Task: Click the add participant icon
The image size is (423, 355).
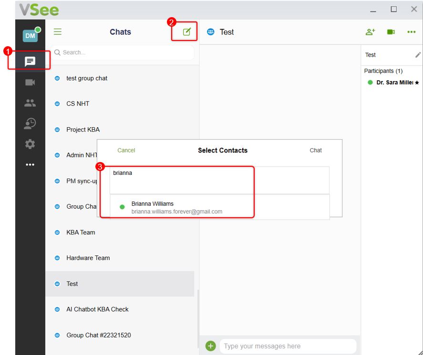Action: pyautogui.click(x=371, y=32)
